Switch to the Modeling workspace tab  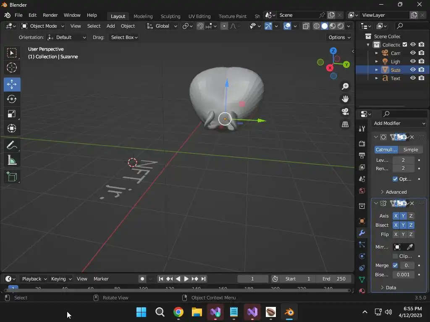(143, 16)
